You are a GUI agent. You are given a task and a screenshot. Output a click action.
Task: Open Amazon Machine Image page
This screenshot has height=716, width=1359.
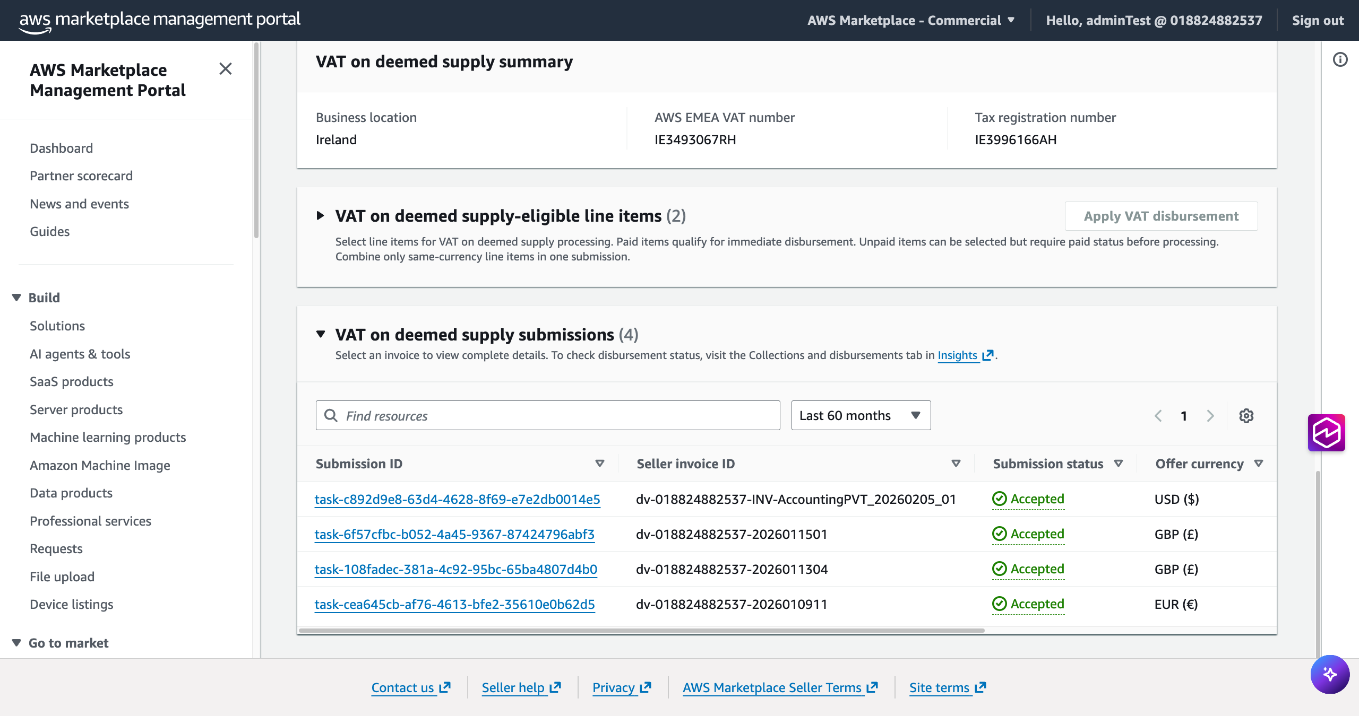tap(100, 465)
